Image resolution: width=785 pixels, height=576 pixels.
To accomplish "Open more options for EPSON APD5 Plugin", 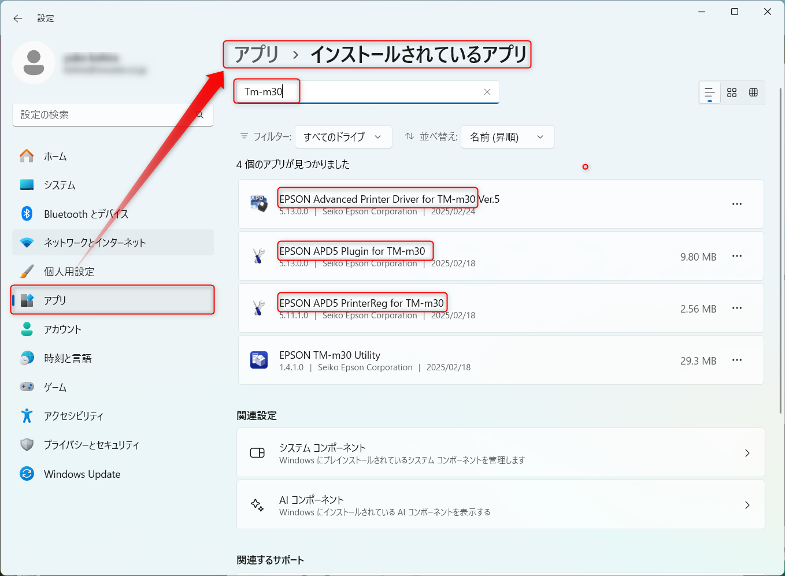I will coord(737,256).
